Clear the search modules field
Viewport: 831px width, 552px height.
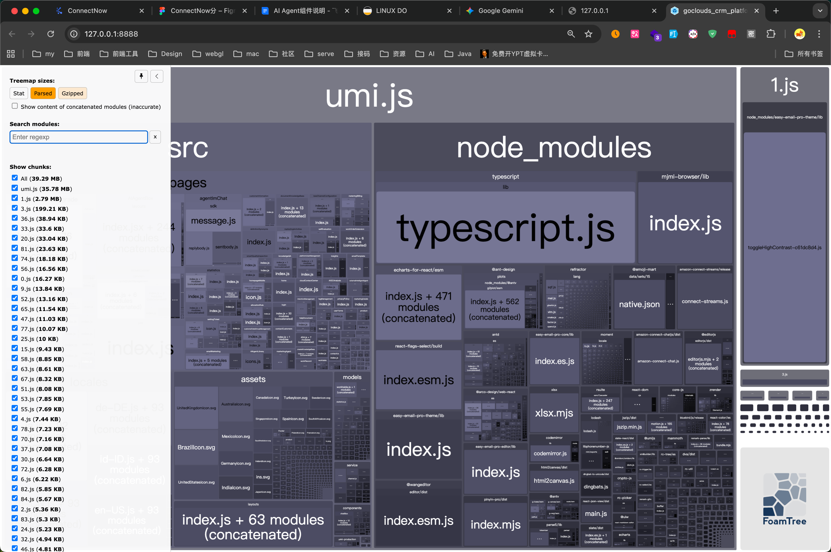point(155,137)
